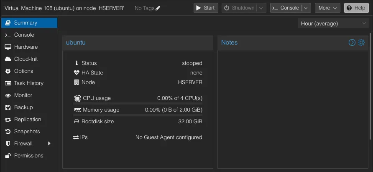
Task: Open Permissions from the sidebar
Action: pos(28,156)
